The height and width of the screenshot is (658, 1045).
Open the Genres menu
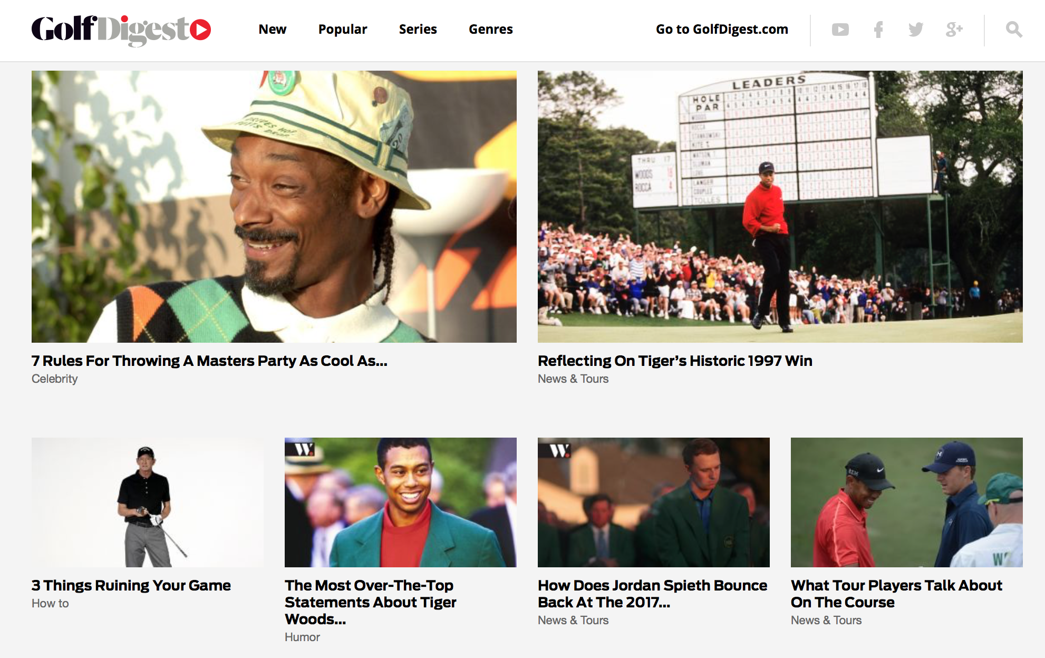(x=490, y=30)
